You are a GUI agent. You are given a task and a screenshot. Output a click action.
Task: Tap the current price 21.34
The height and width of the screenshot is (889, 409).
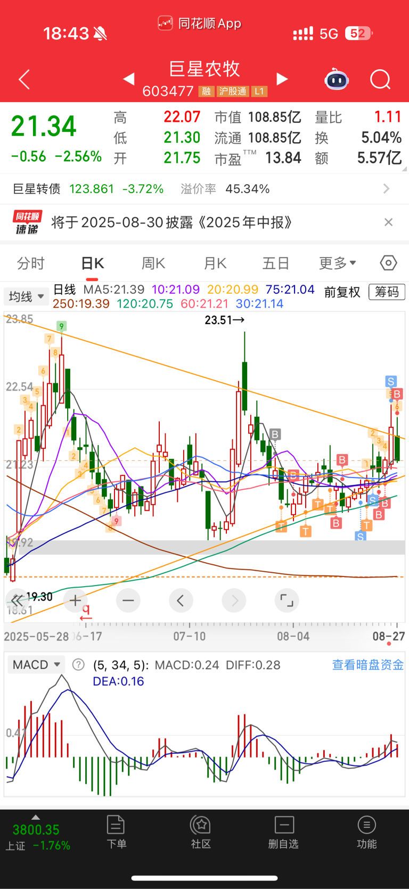click(x=44, y=127)
